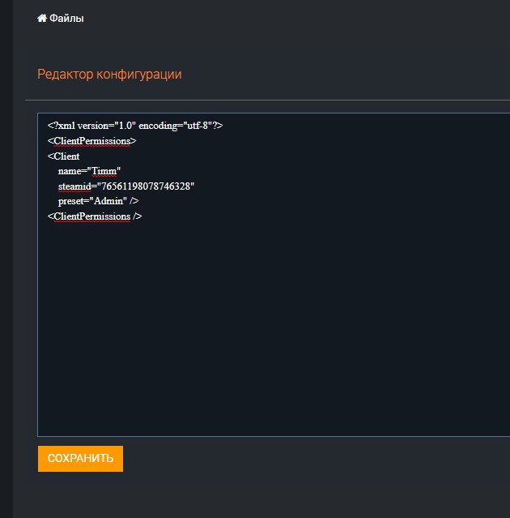Screen dimensions: 510x518
Task: Click the opening ClientPermissions tag line
Action: (x=91, y=141)
